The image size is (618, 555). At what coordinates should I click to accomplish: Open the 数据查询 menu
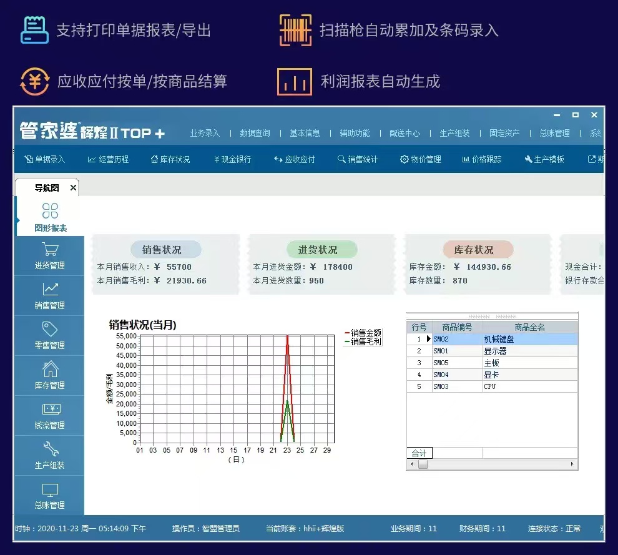(255, 133)
